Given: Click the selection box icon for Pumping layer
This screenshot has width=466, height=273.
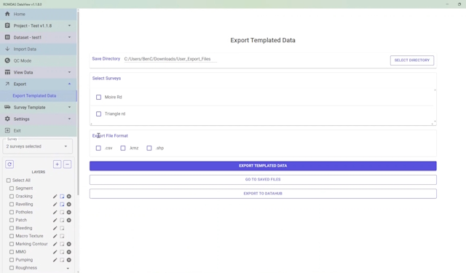Looking at the screenshot, I should pos(62,260).
